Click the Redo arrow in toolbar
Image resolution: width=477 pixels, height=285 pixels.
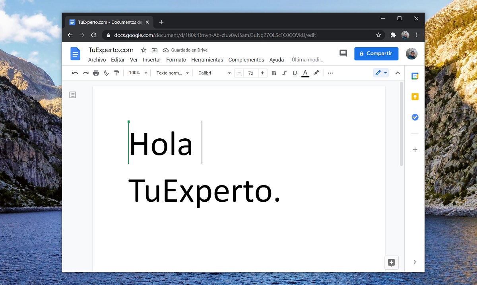[x=85, y=73]
